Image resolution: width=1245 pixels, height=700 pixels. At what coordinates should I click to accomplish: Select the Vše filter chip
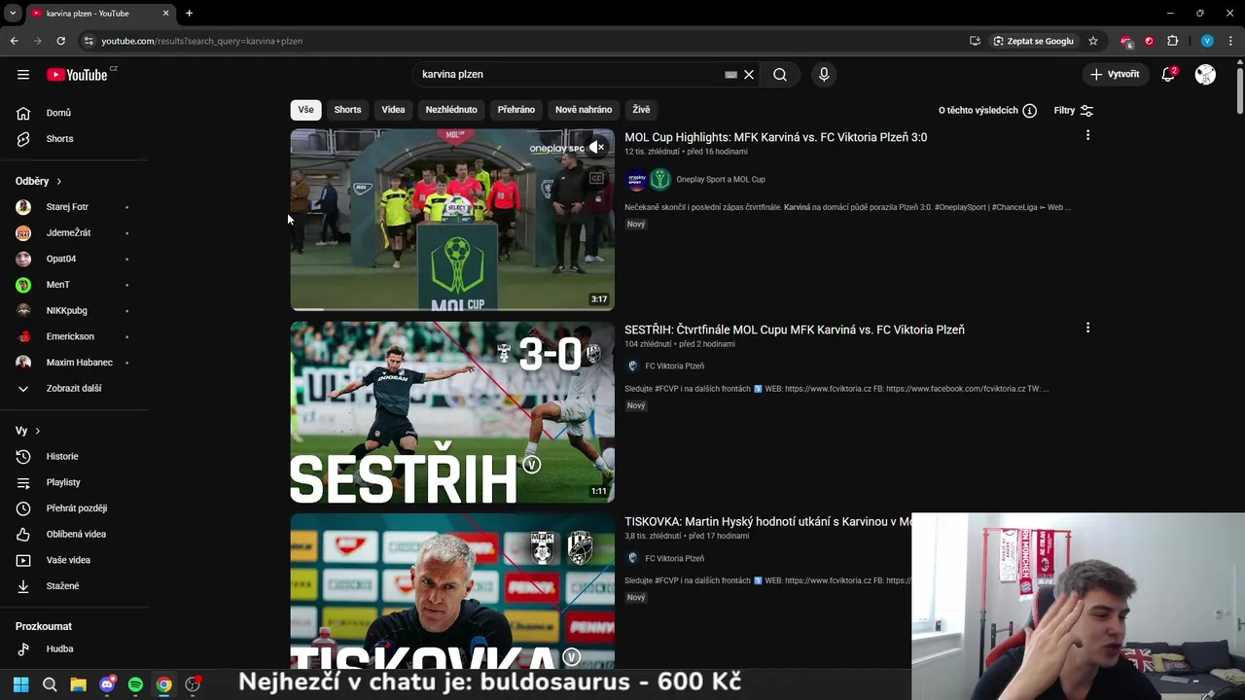point(305,110)
